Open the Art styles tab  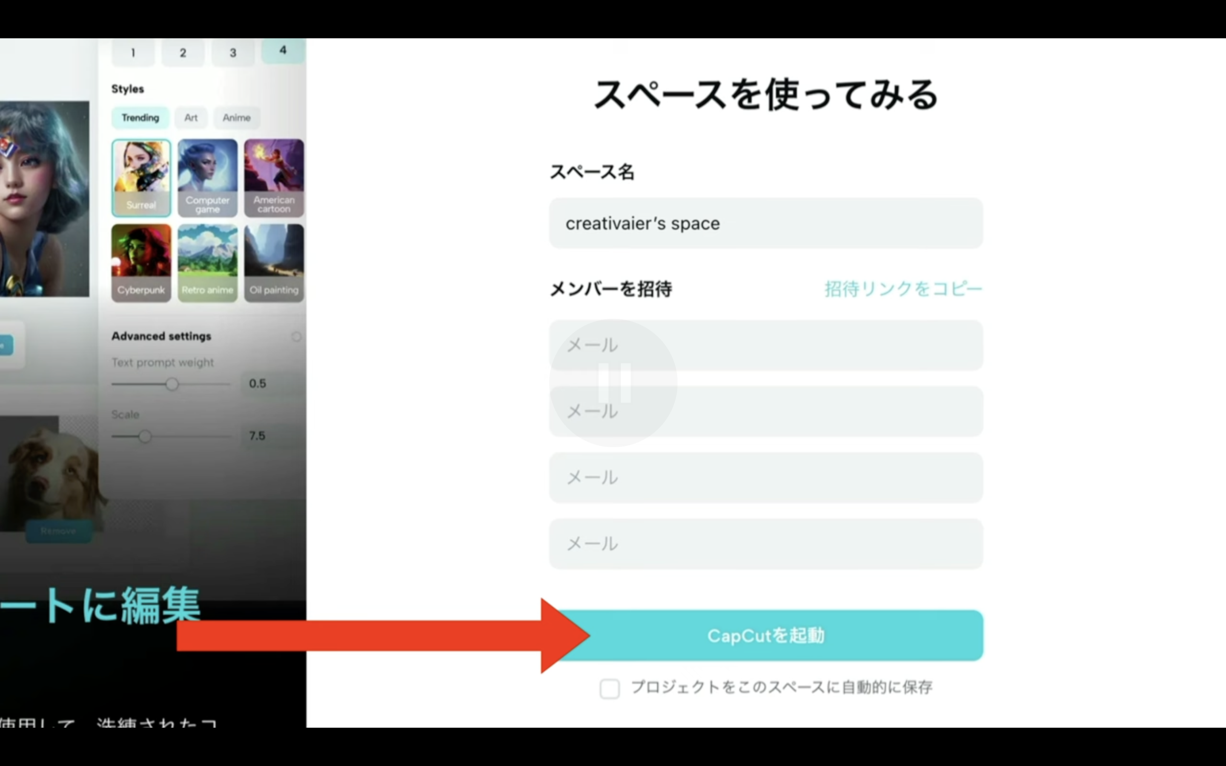pos(191,117)
